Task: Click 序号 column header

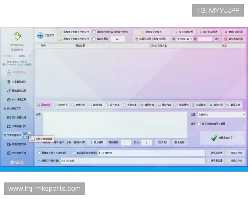Action: pos(43,46)
